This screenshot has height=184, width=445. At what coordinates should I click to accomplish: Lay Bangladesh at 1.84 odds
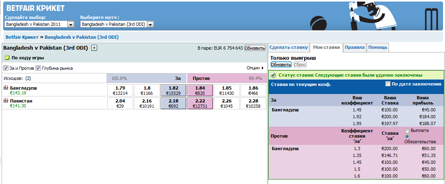(x=200, y=90)
